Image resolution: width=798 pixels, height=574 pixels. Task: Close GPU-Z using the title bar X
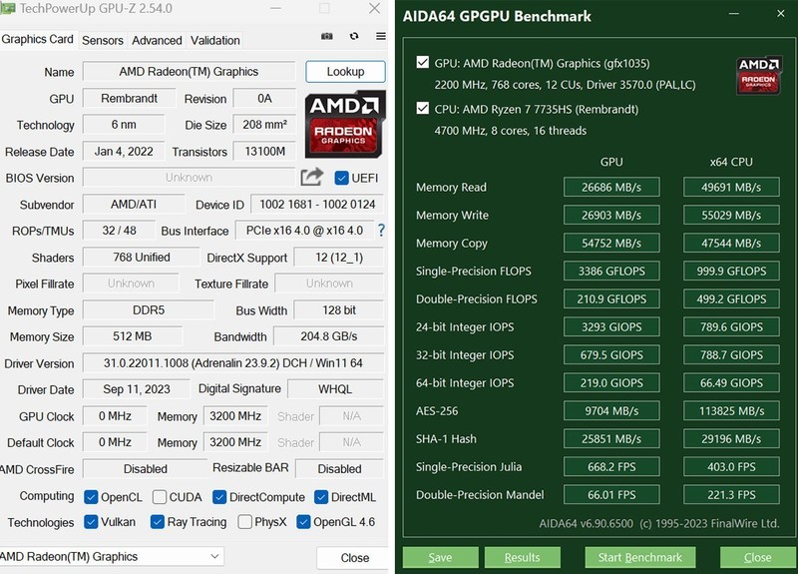click(375, 8)
